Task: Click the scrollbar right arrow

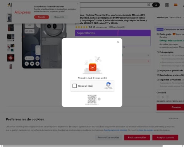Action: [183, 146]
